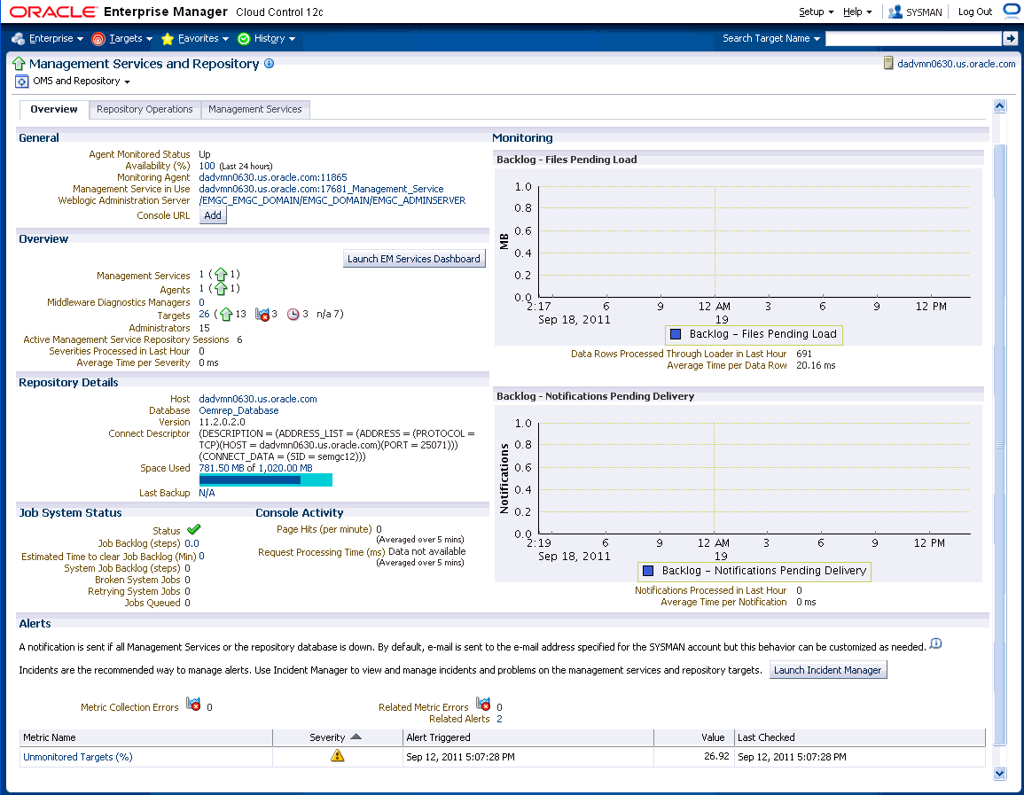Click the Add Console URL button
1024x795 pixels.
pyautogui.click(x=213, y=216)
